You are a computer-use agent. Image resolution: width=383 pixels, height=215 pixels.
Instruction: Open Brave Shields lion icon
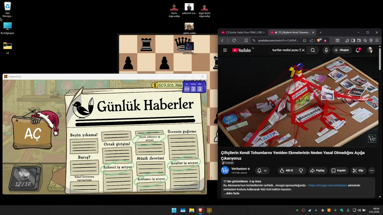tap(319, 40)
